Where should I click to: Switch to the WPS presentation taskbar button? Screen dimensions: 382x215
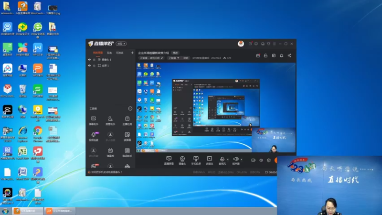[x=61, y=211]
